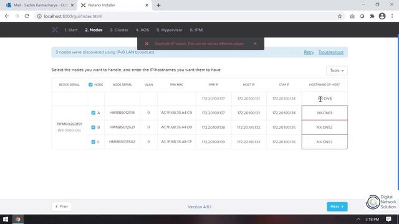The image size is (399, 224).
Task: Go to step 5. Hypervisor
Action: pos(170,30)
